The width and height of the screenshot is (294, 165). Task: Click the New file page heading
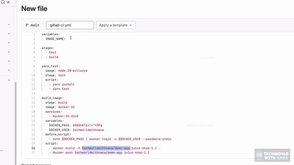[x=34, y=9]
